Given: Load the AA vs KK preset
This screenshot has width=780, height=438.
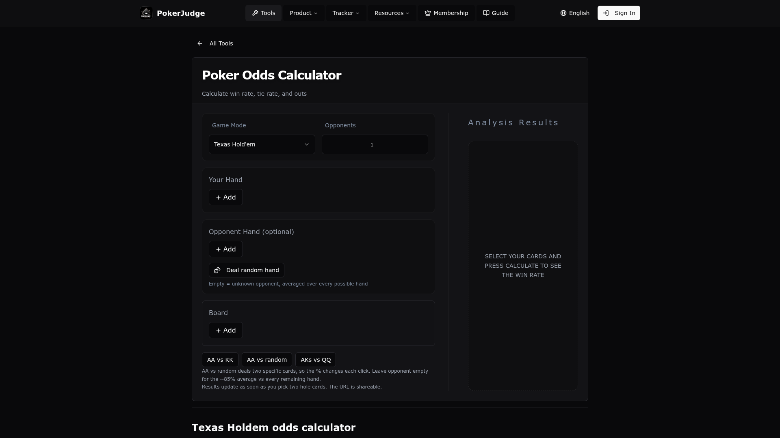Looking at the screenshot, I should click(x=220, y=360).
